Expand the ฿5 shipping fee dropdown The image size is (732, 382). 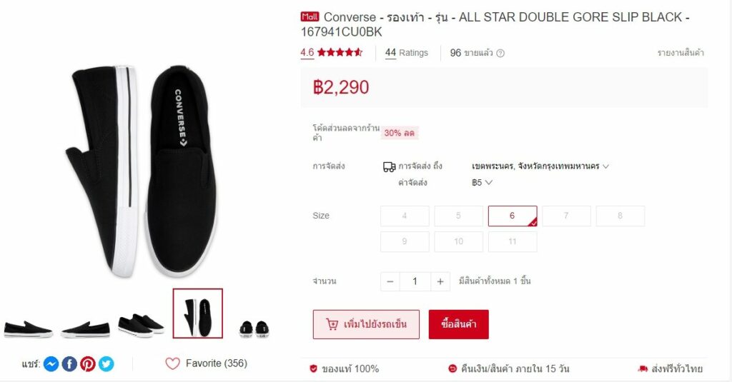click(482, 182)
